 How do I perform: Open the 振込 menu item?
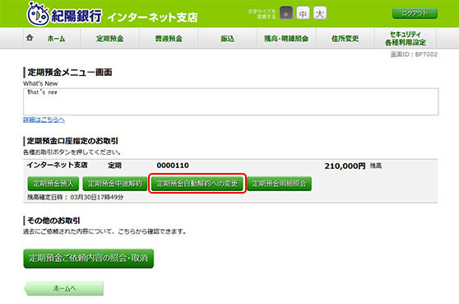point(228,39)
